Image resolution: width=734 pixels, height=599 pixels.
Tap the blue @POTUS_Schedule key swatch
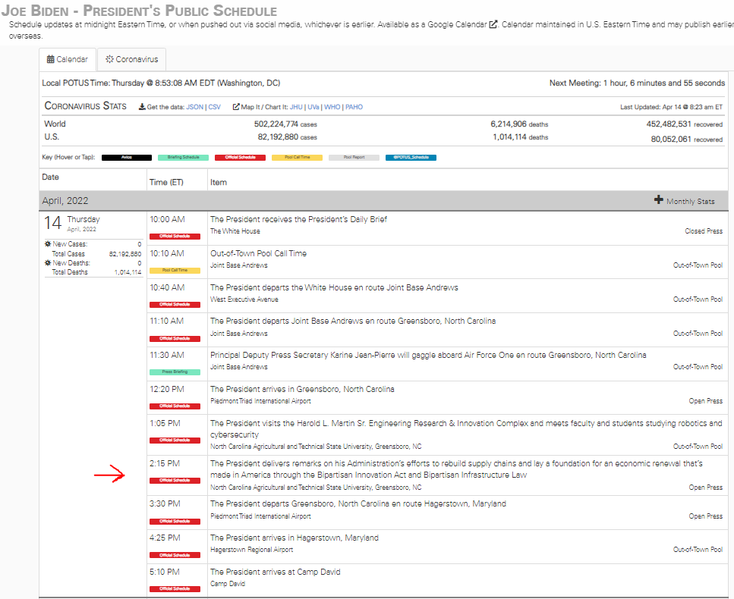(411, 158)
